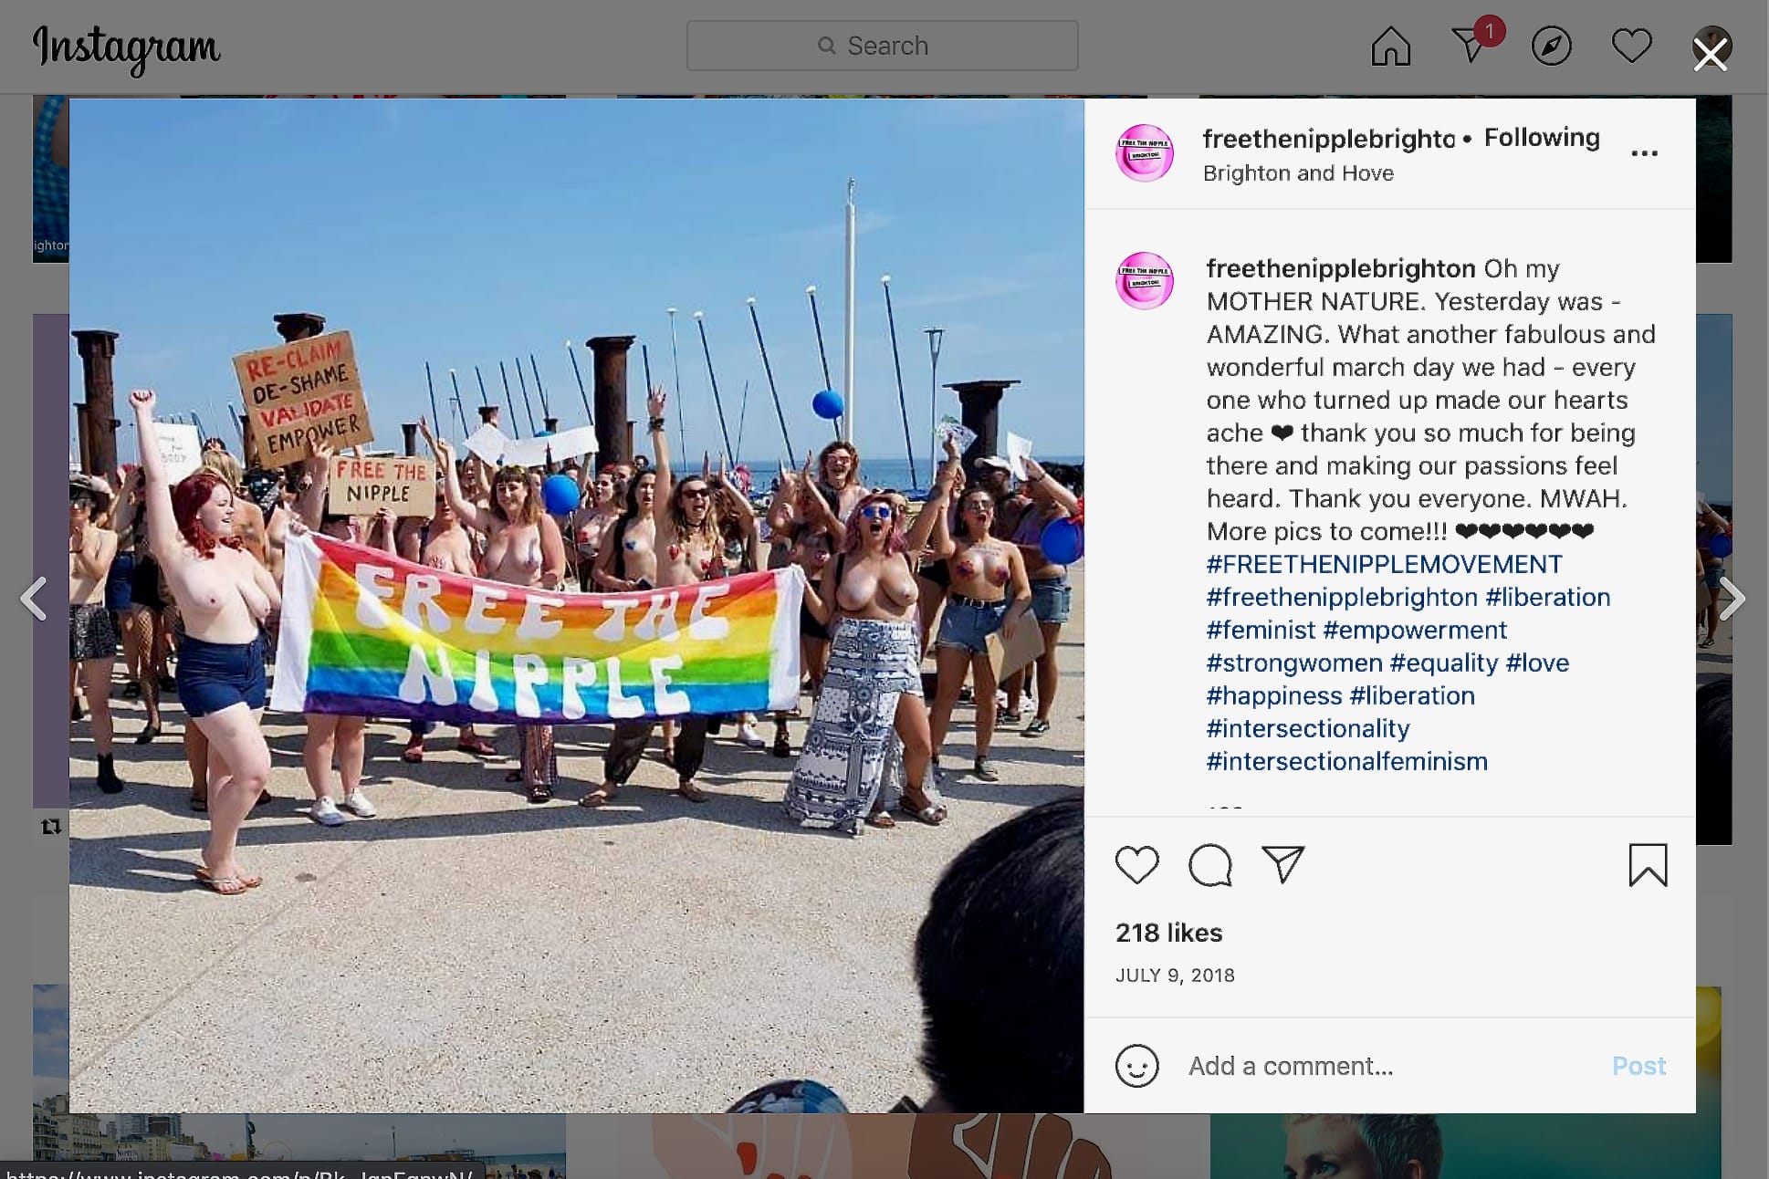Save post with bookmark icon

(1648, 864)
